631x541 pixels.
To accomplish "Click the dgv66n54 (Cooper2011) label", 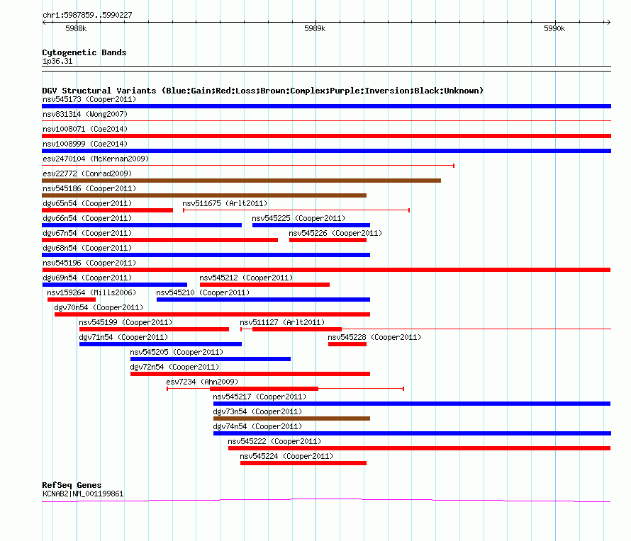I will pos(87,218).
